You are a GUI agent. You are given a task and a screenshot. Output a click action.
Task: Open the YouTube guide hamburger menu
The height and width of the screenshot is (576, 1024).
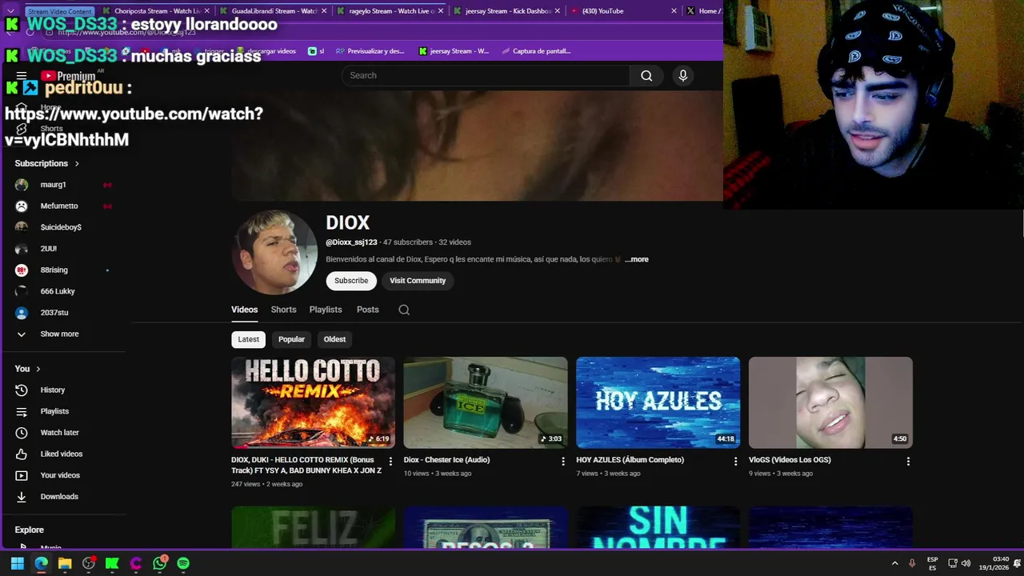[x=22, y=76]
